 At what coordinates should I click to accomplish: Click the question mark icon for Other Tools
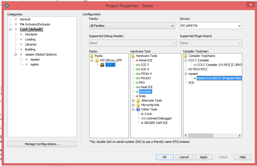tap(138, 109)
